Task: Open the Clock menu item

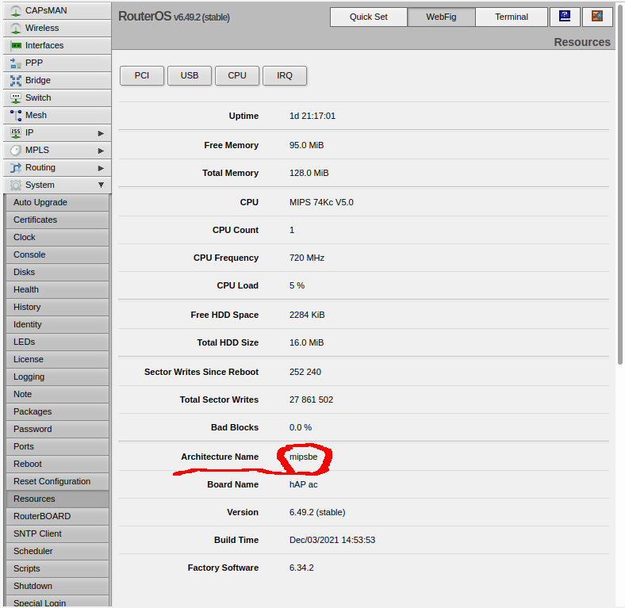Action: (x=57, y=238)
